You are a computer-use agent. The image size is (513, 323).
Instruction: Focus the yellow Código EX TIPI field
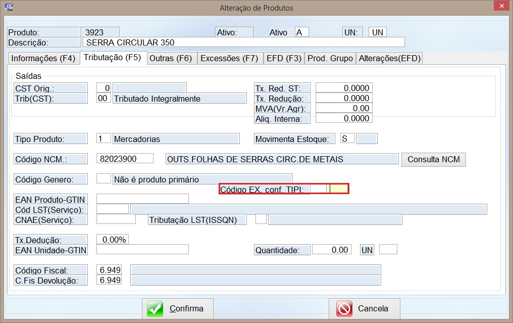coord(338,189)
